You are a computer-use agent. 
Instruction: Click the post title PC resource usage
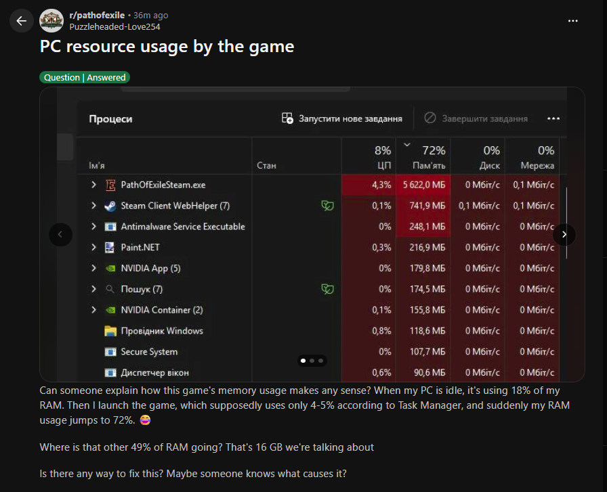point(167,47)
